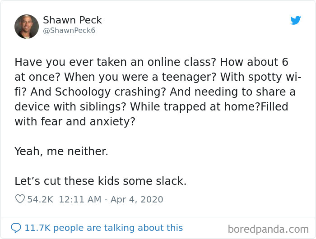
Task: Open '11.7K people are talking about this'
Action: point(103,228)
